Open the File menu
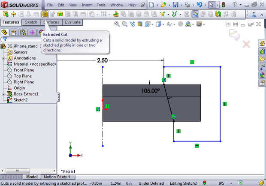This screenshot has height=186, width=266. pos(50,5)
